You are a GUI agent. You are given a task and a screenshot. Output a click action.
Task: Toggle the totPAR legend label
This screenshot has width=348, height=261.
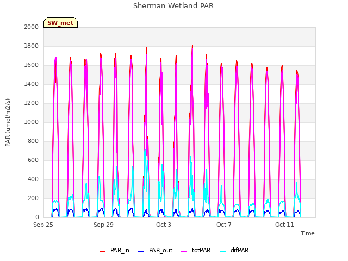201,250
